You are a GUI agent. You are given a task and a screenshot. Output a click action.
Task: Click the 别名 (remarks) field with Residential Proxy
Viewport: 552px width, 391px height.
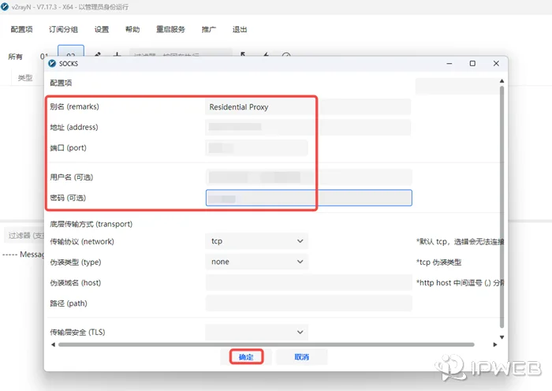point(308,107)
